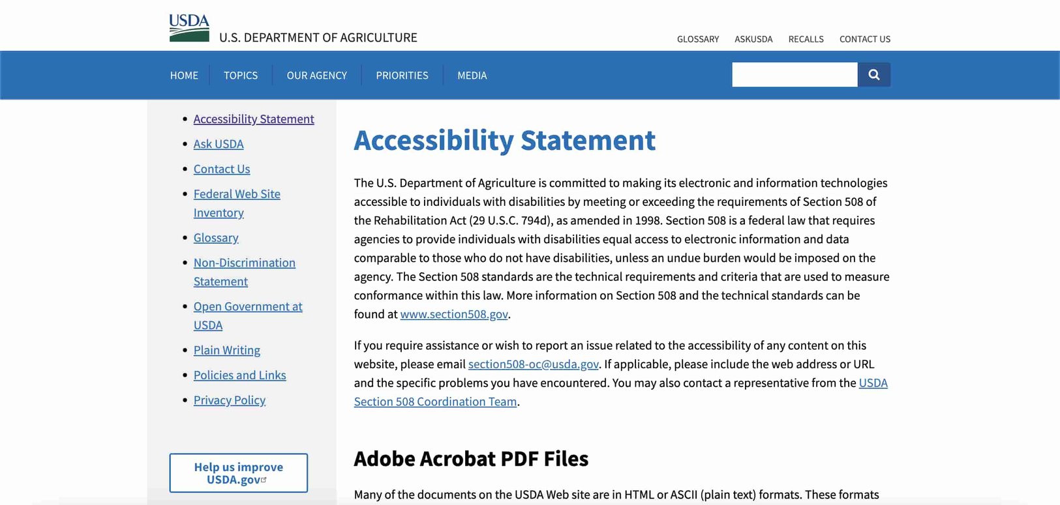Open the Topics navigation menu
1060x505 pixels.
click(241, 76)
